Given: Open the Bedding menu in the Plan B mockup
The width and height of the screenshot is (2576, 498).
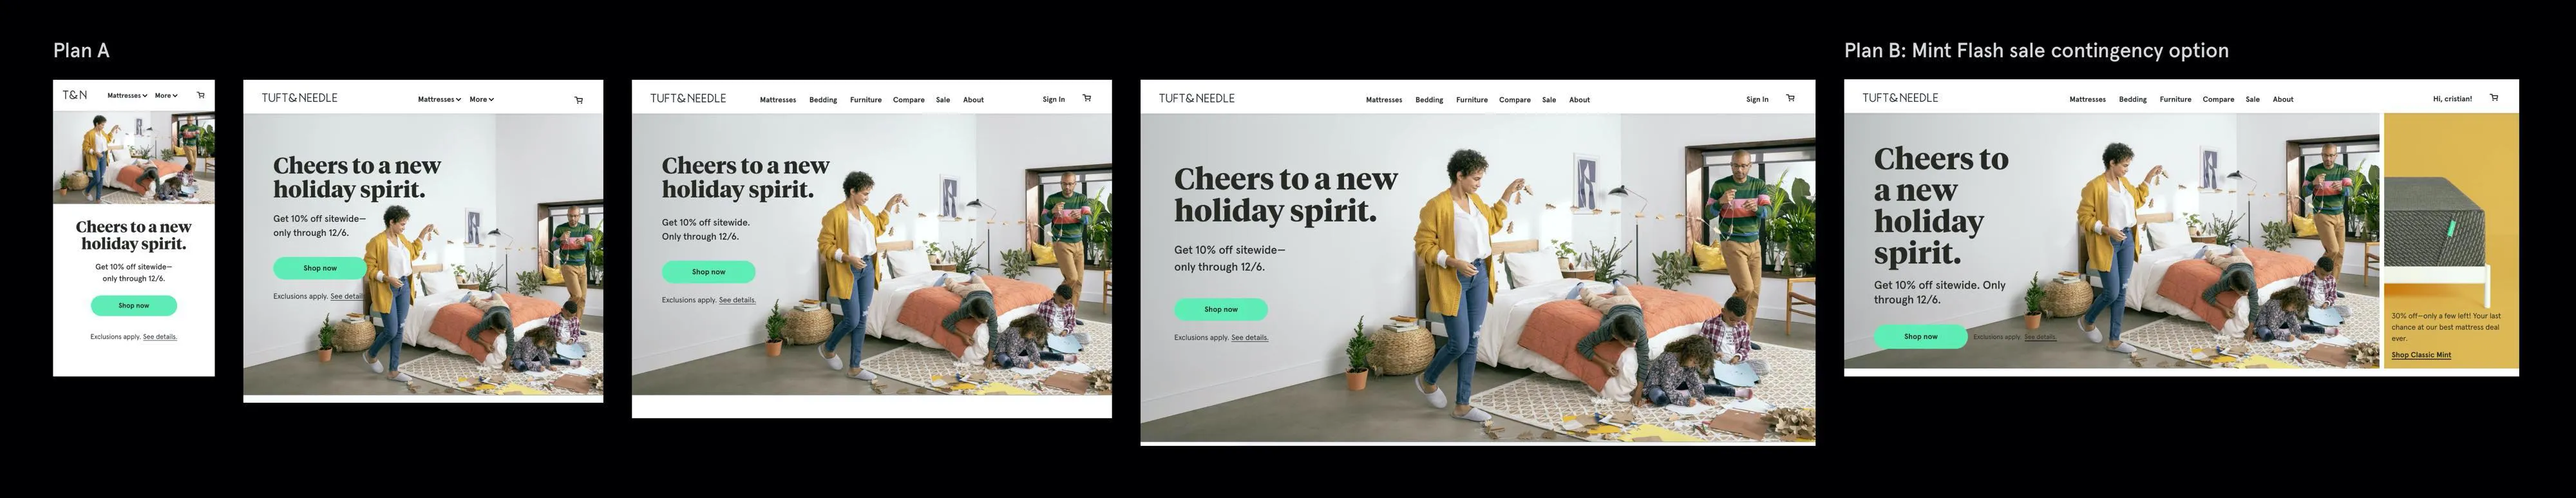Looking at the screenshot, I should (x=2132, y=99).
